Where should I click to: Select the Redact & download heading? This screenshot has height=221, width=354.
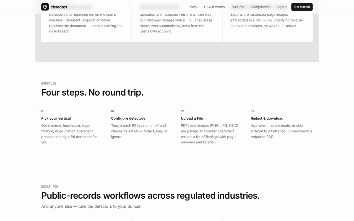pyautogui.click(x=267, y=118)
